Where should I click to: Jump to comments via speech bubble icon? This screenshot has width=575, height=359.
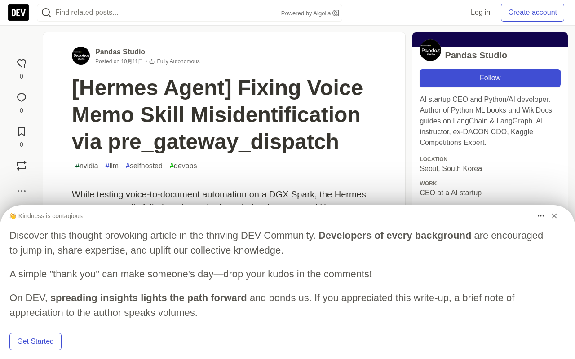[x=22, y=98]
